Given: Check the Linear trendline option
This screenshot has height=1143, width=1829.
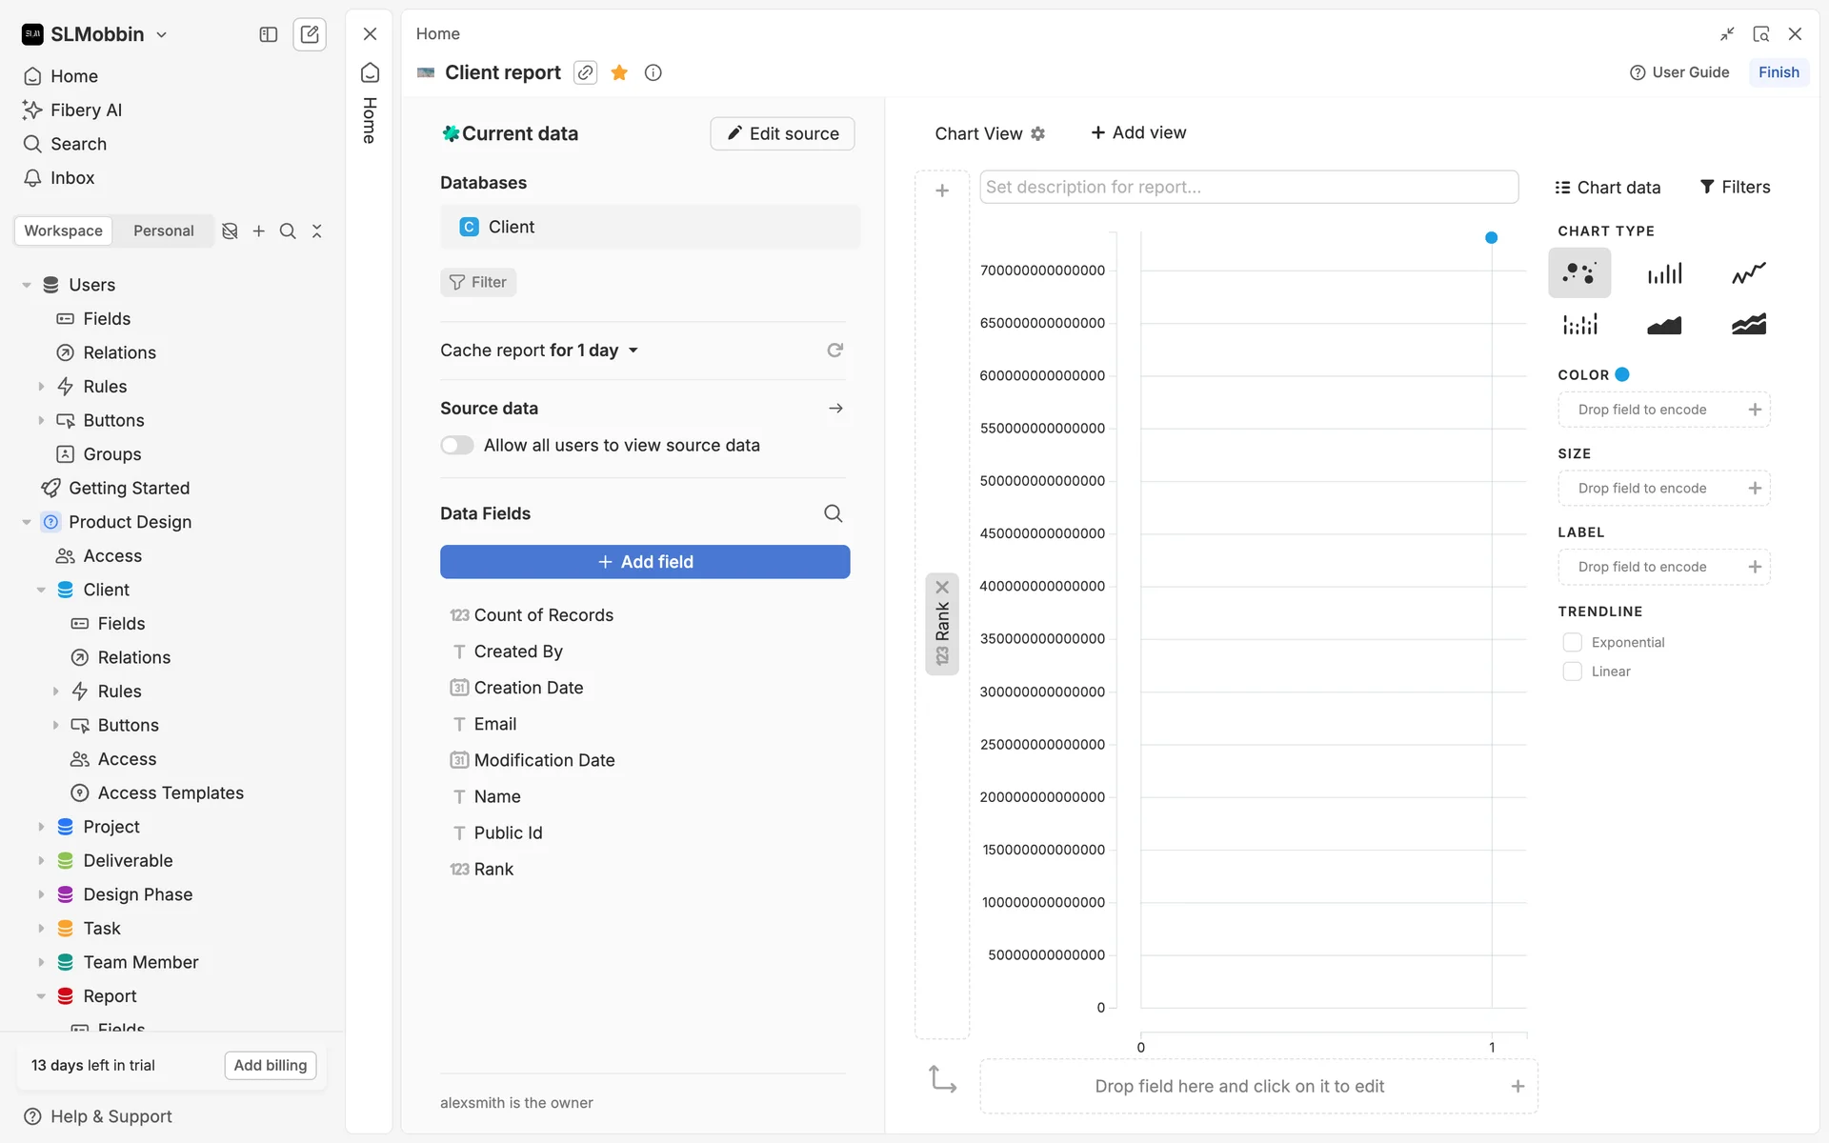Looking at the screenshot, I should pyautogui.click(x=1573, y=672).
